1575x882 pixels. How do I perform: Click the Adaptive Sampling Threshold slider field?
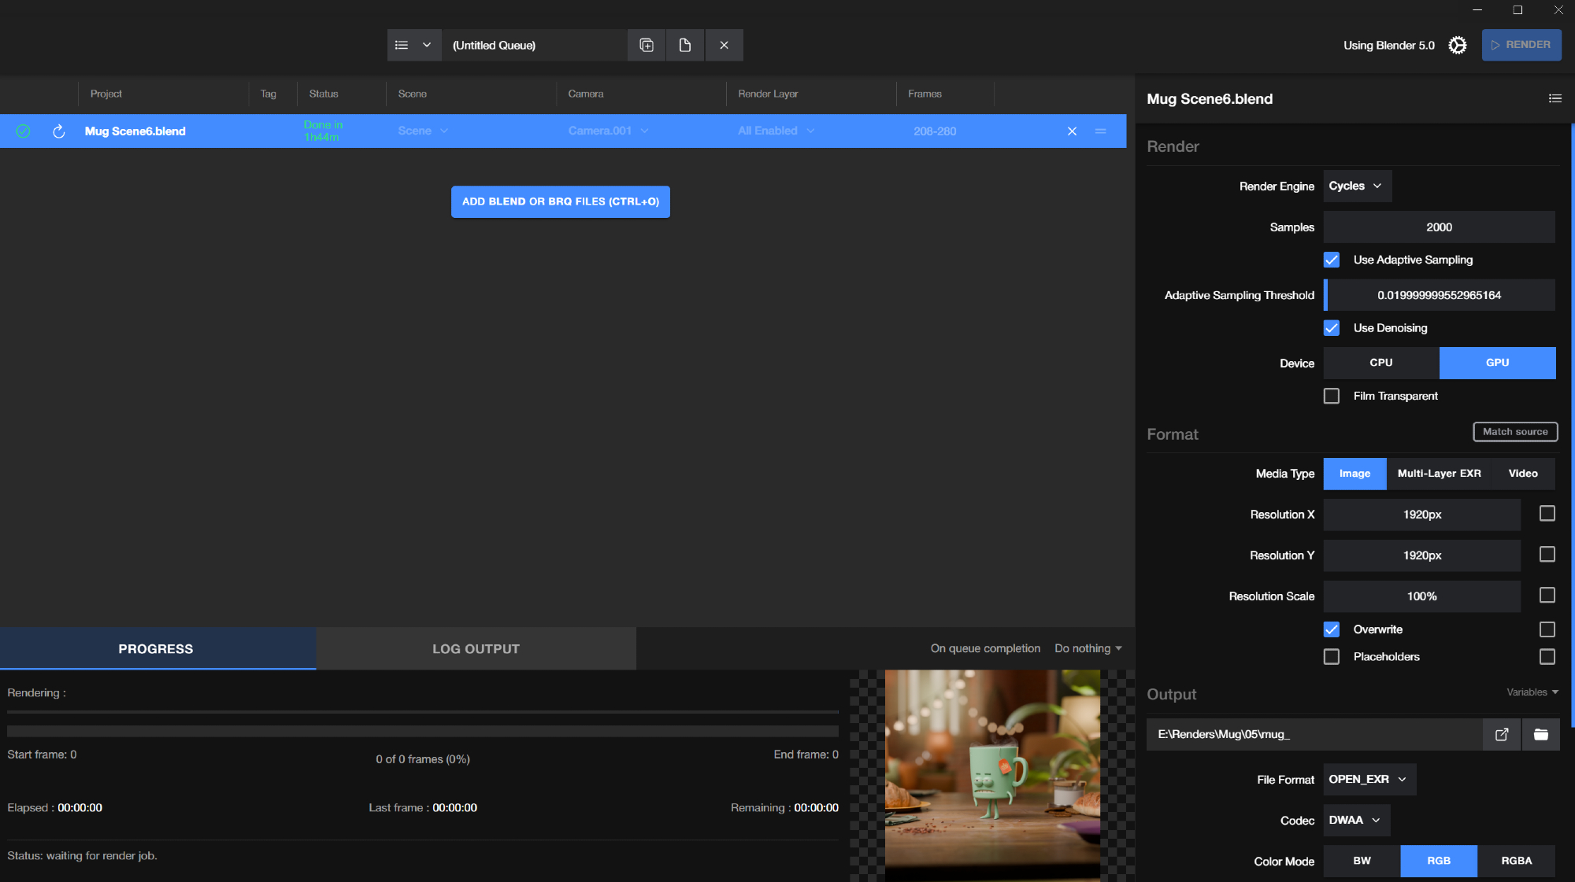click(1439, 295)
